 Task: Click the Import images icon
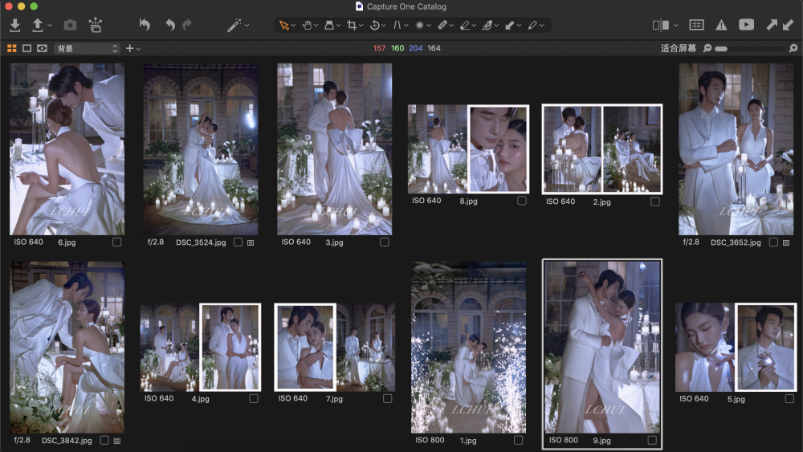[x=14, y=25]
